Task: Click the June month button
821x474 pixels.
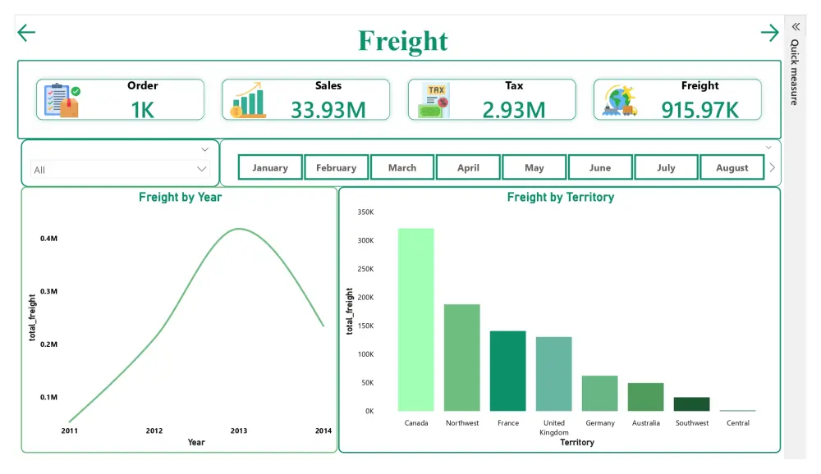Action: pyautogui.click(x=600, y=166)
